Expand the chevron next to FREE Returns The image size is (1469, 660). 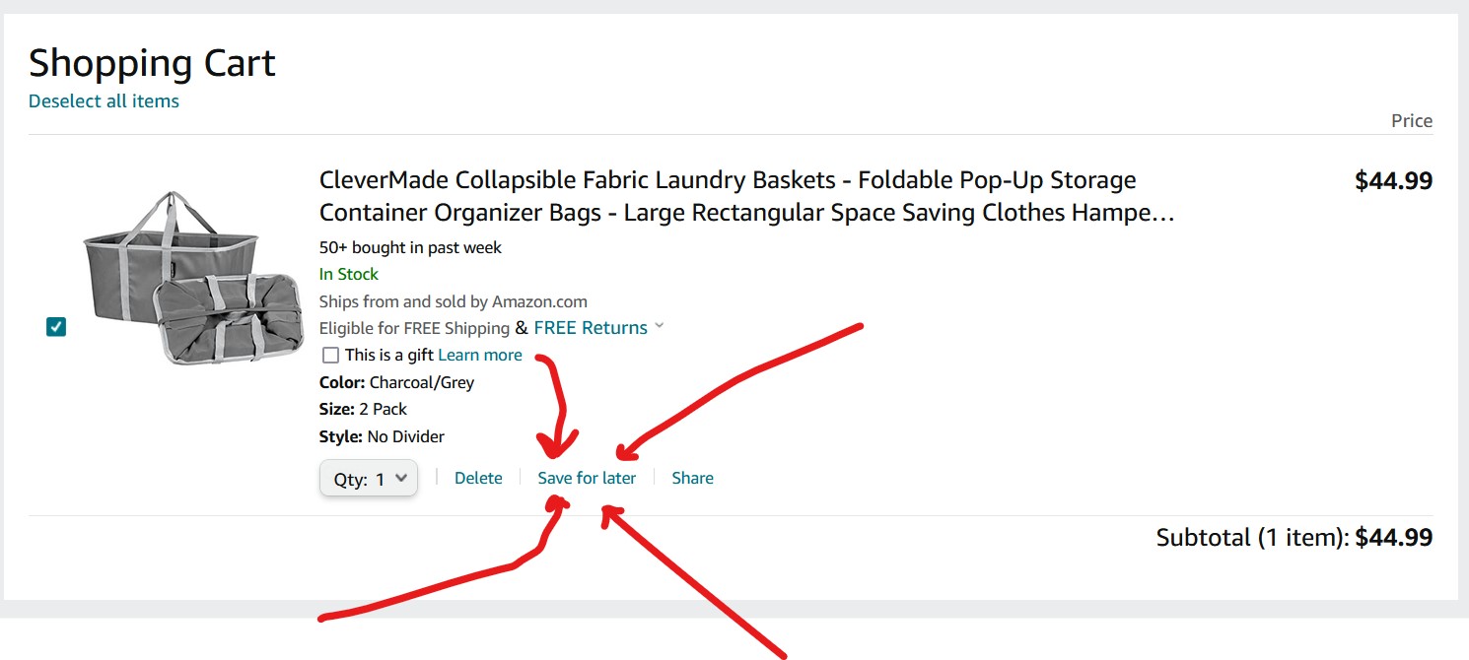point(660,326)
